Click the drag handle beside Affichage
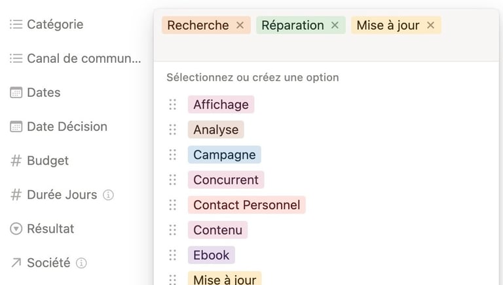 coord(173,105)
